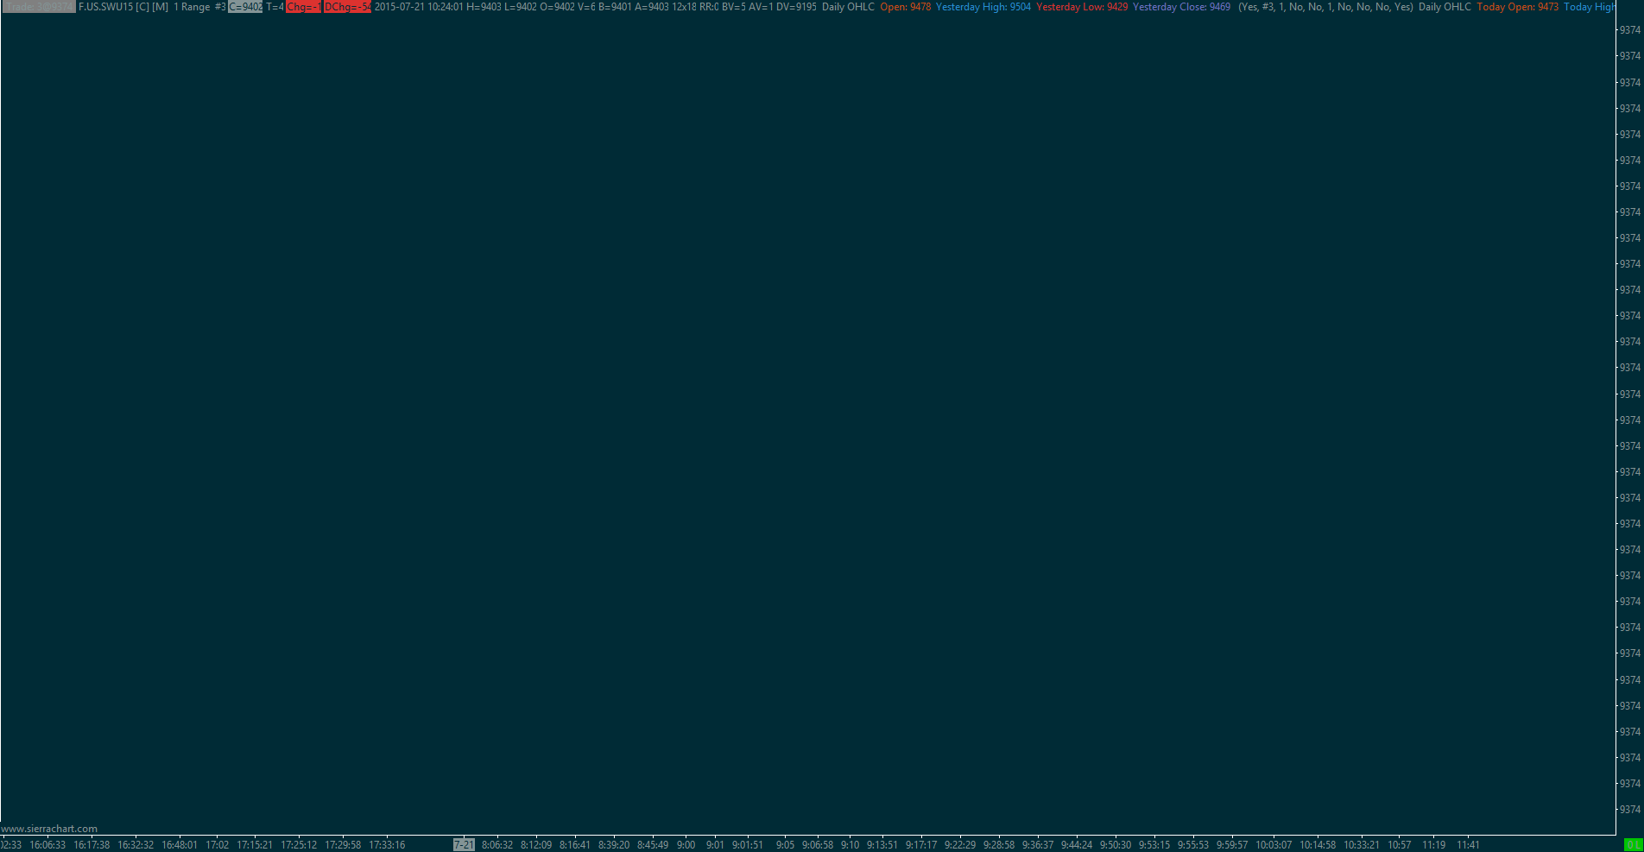1644x852 pixels.
Task: Click the DV=9195 daily volume value
Action: 796,7
